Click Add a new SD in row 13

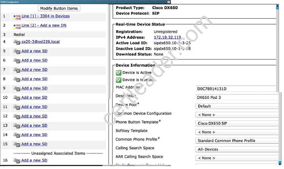tap(34, 125)
